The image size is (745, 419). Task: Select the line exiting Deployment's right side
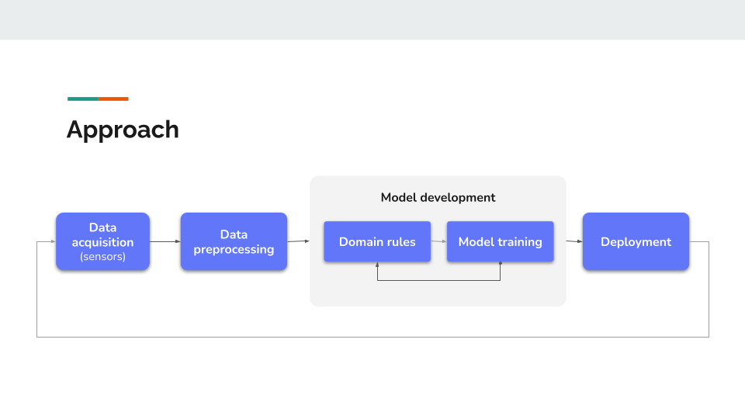[699, 241]
